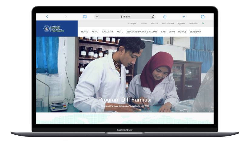The width and height of the screenshot is (248, 142).
Task: Click the ECampus link
Action: [x=132, y=23]
